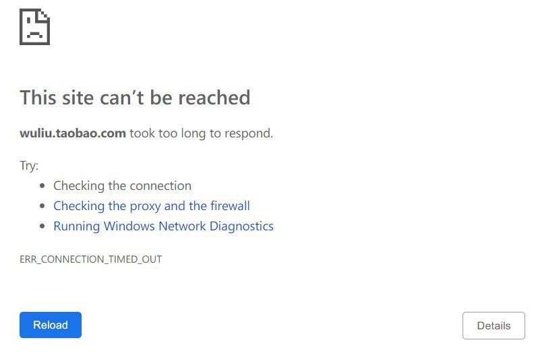This screenshot has width=534, height=361.
Task: Click the word "reached" in the heading
Action: pyautogui.click(x=215, y=98)
